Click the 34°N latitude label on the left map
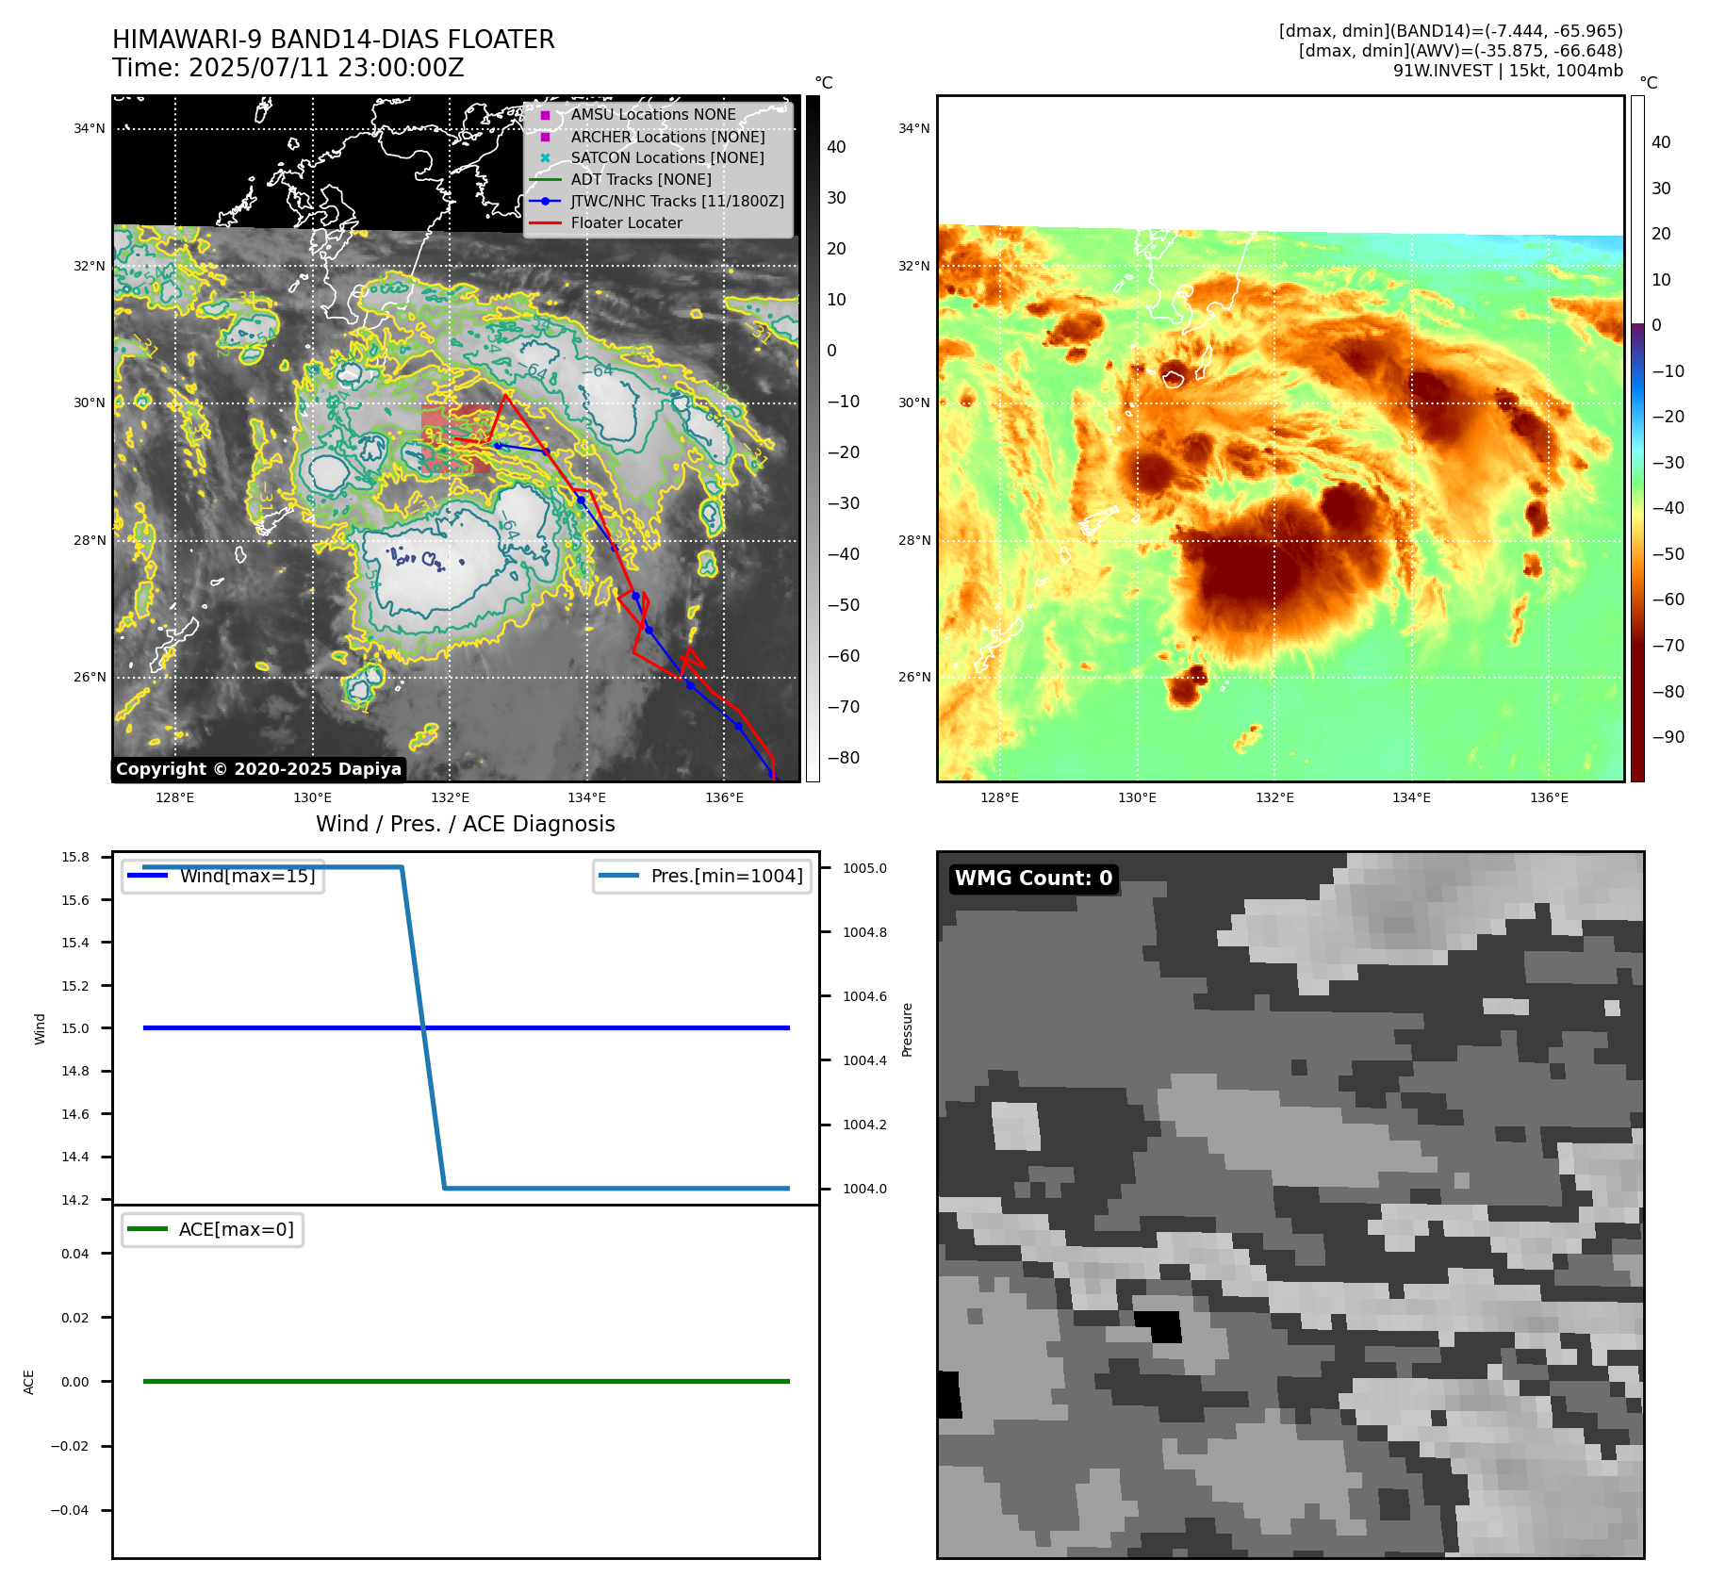 90,128
